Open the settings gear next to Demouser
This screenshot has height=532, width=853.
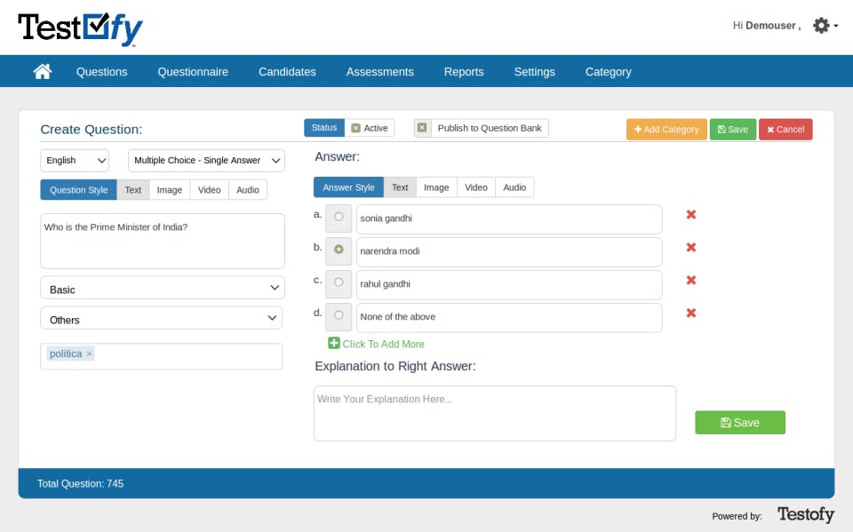tap(825, 26)
